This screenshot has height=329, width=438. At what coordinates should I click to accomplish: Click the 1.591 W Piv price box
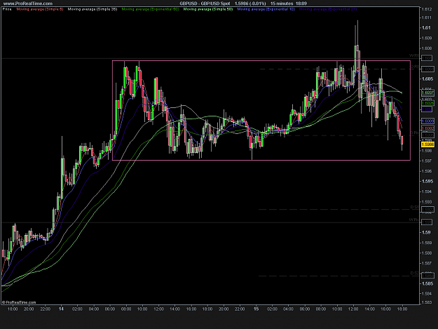(427, 222)
